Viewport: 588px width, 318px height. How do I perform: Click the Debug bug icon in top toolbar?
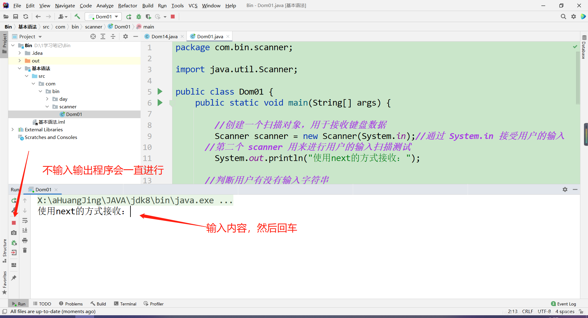139,17
